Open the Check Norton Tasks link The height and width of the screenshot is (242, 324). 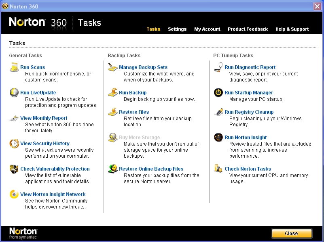pos(248,169)
